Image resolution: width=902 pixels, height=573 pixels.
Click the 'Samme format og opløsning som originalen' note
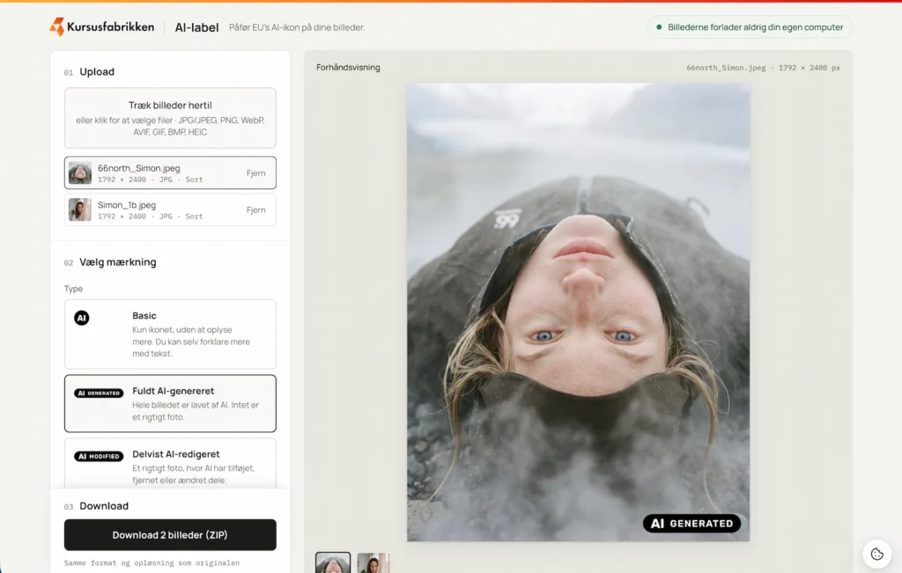point(152,562)
